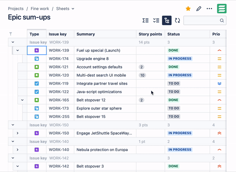Toggle the hierarchy tree view button
The height and width of the screenshot is (172, 236).
(167, 20)
